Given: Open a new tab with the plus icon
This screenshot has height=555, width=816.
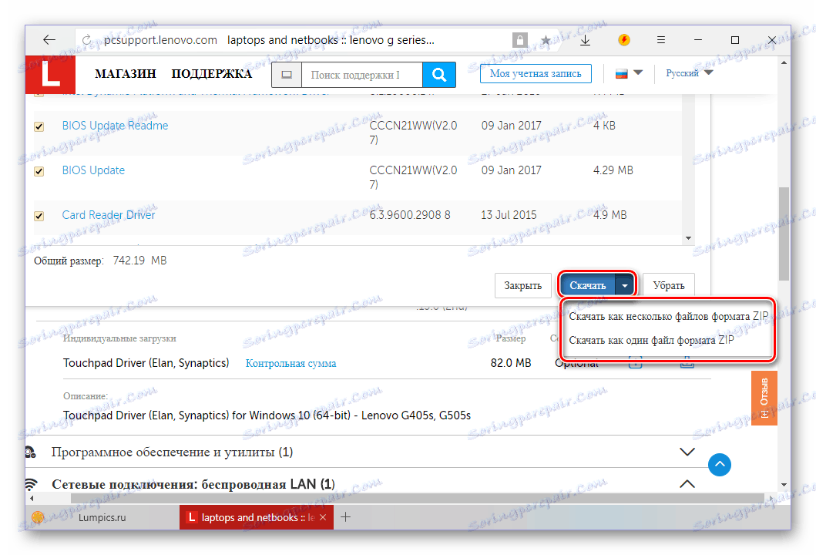Looking at the screenshot, I should 345,517.
